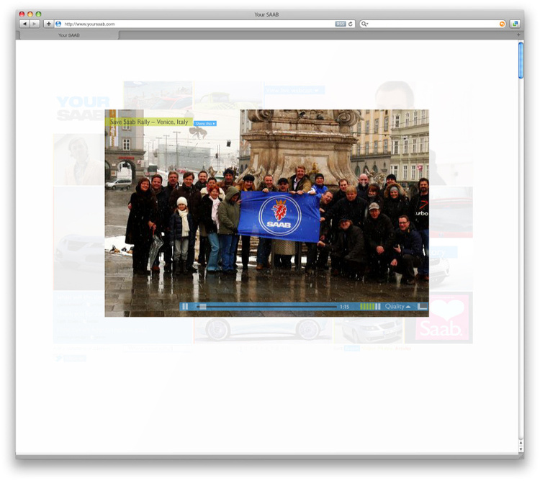
Task: Adjust the green volume bars
Action: click(370, 307)
